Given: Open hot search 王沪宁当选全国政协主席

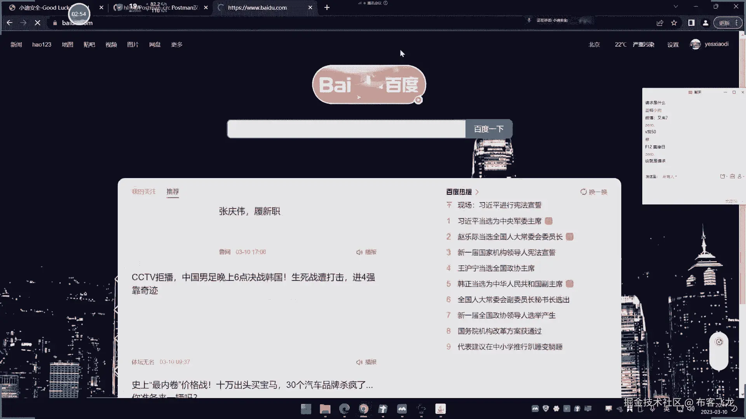Looking at the screenshot, I should [x=496, y=268].
